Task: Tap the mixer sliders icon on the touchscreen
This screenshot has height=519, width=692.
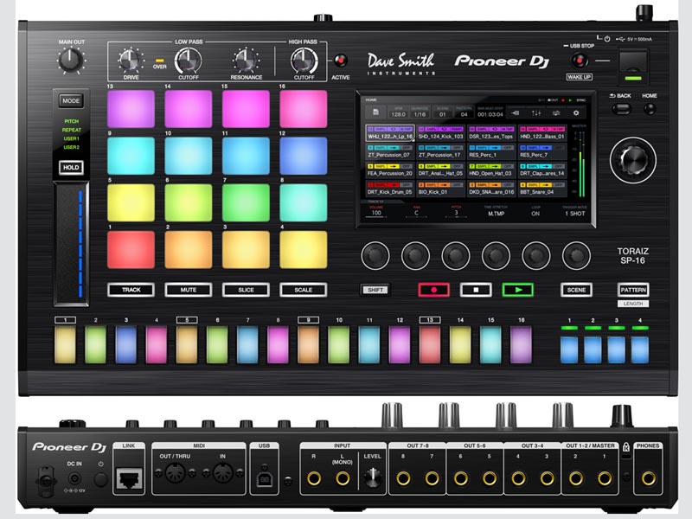Action: pyautogui.click(x=535, y=112)
